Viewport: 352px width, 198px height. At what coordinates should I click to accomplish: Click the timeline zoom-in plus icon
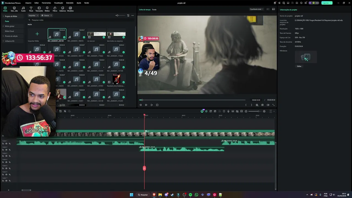click(x=264, y=111)
